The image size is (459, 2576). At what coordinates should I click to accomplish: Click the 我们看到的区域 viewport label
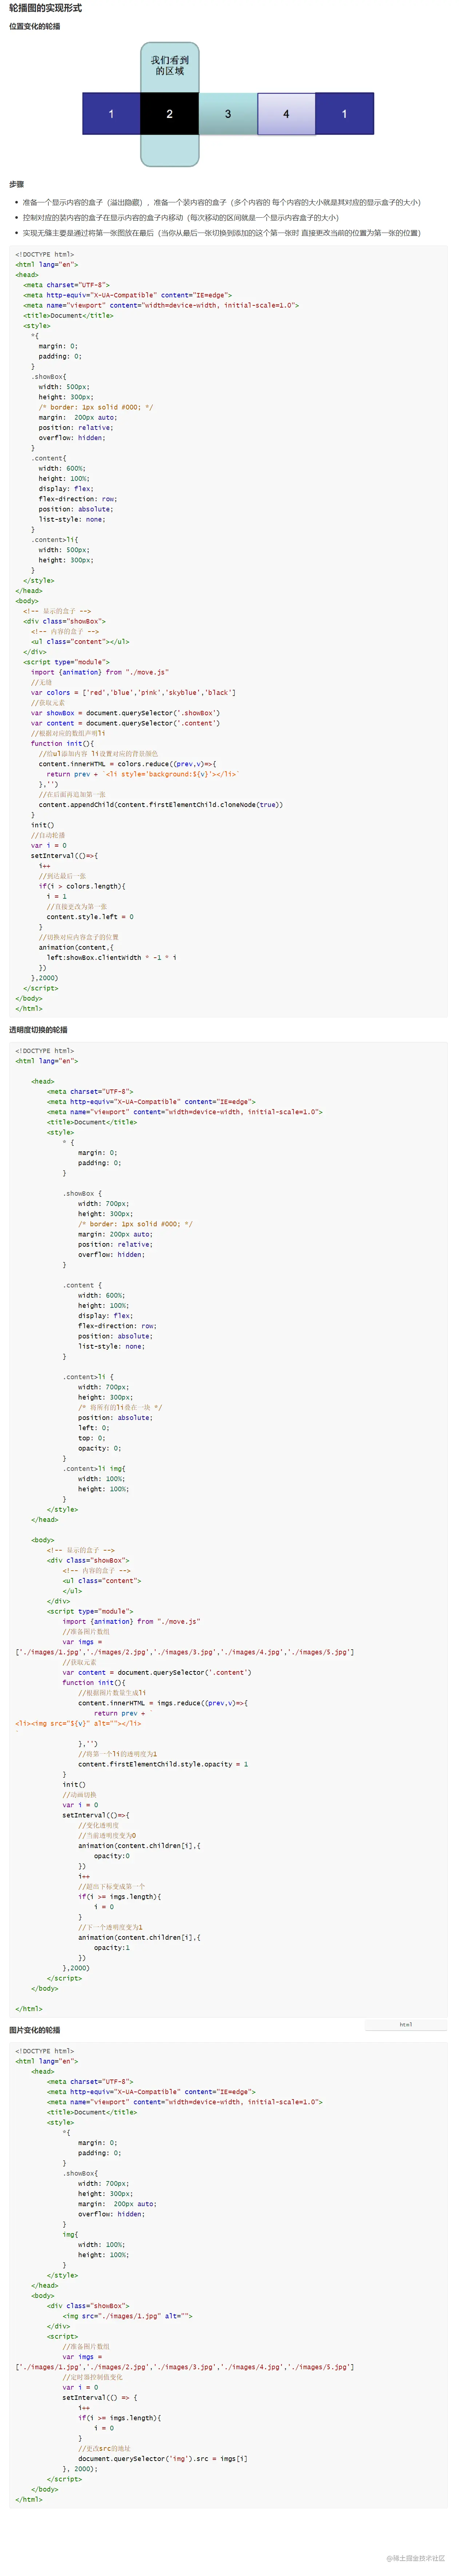click(x=169, y=66)
